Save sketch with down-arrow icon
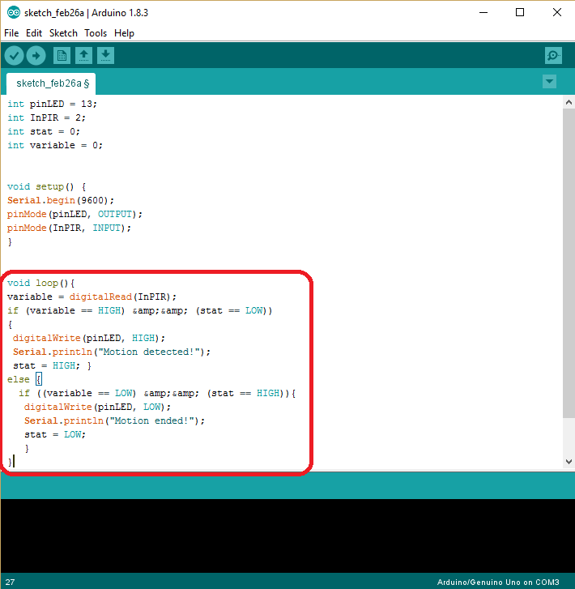575x589 pixels. (105, 56)
